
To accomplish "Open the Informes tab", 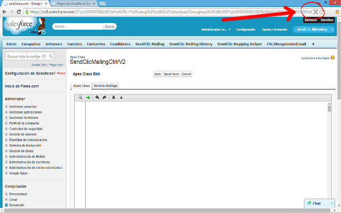I will pyautogui.click(x=54, y=44).
